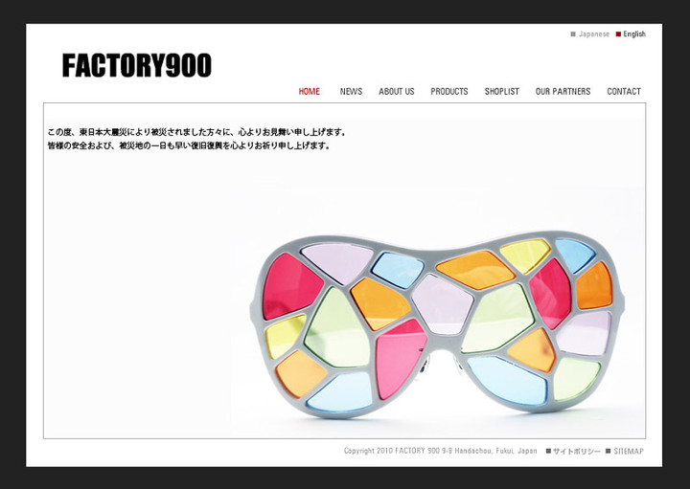Open the SITEMAP footer link
This screenshot has height=489, width=690.
click(x=629, y=451)
